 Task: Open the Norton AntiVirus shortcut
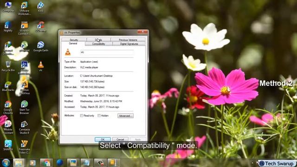tap(24, 88)
